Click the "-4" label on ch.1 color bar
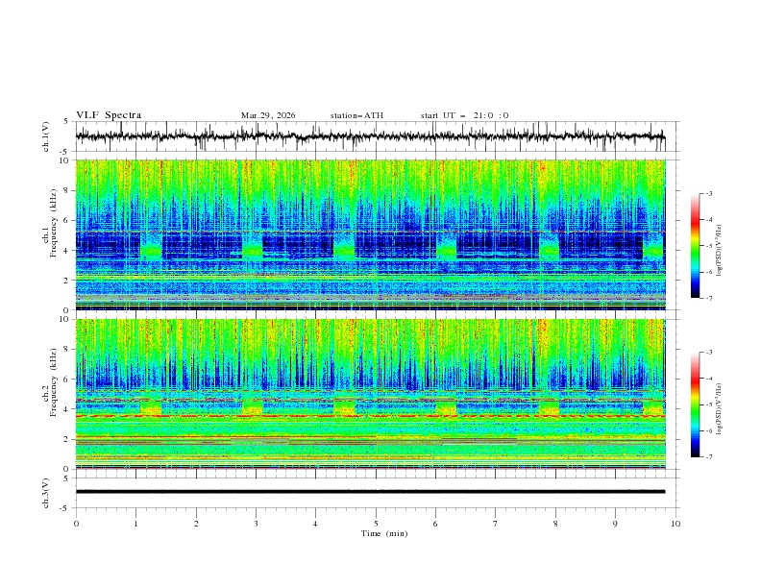This screenshot has height=588, width=761. pos(708,220)
